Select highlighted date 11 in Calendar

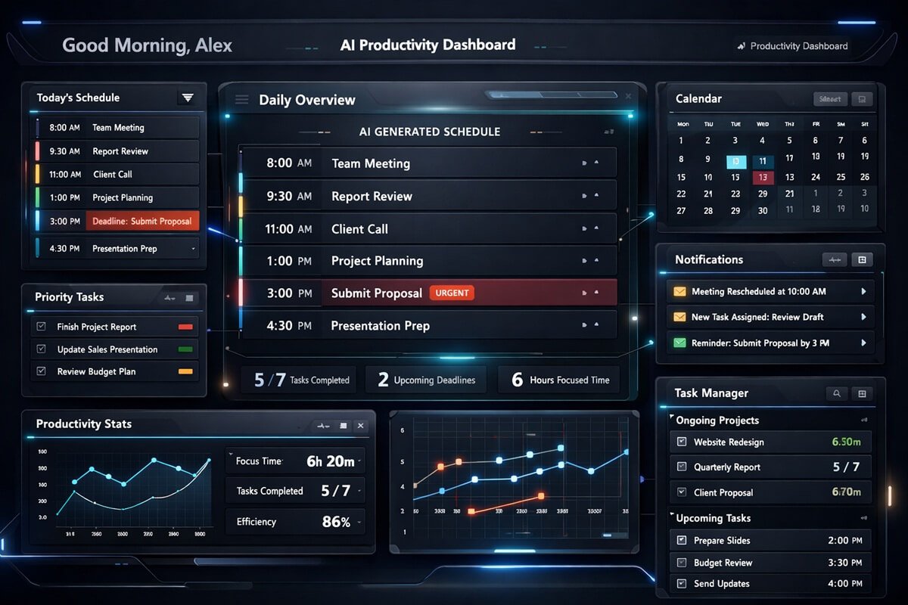[x=763, y=161]
